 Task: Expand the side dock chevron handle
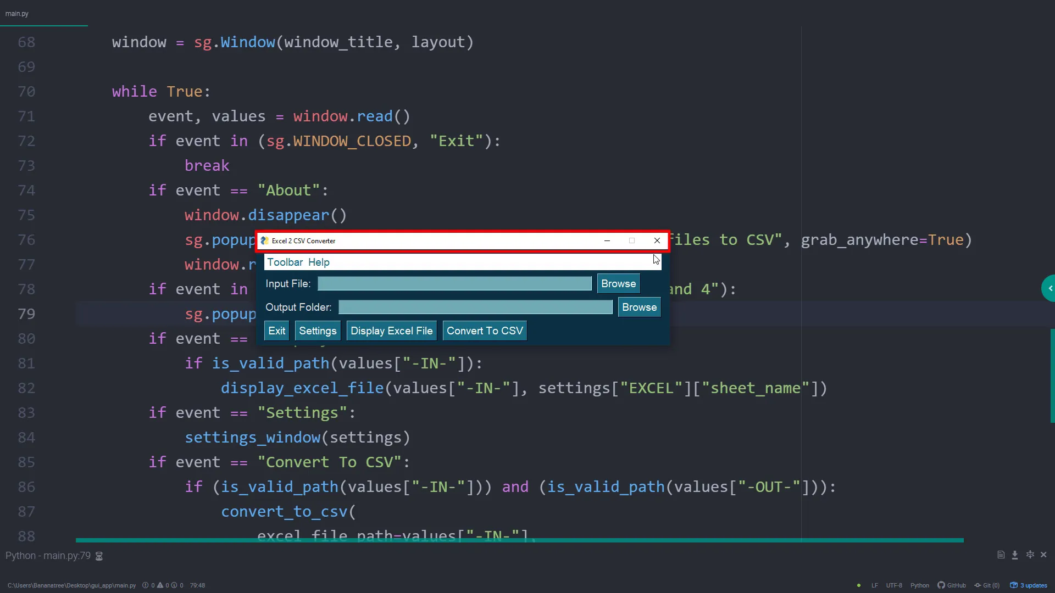click(1050, 288)
